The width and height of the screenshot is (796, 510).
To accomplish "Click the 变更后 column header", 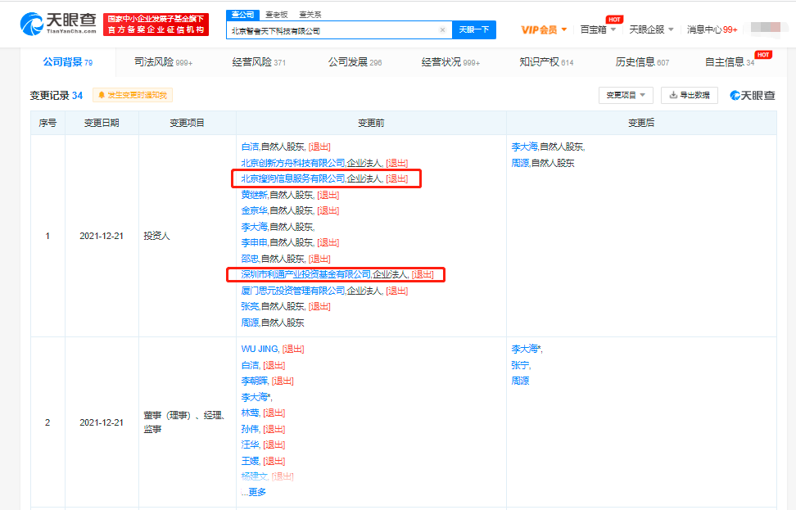I will click(x=641, y=123).
